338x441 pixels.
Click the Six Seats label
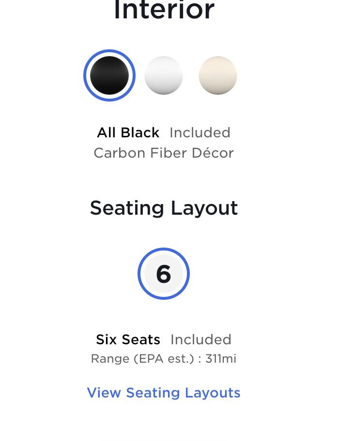click(128, 339)
